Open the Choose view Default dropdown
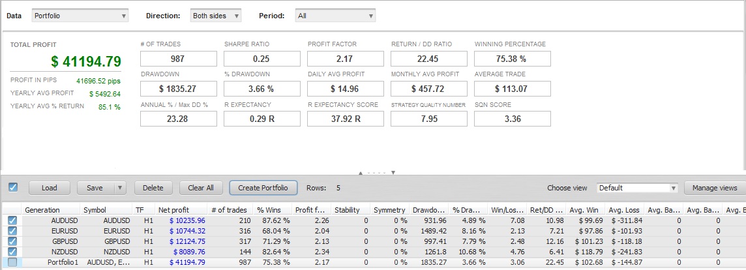 (x=637, y=188)
